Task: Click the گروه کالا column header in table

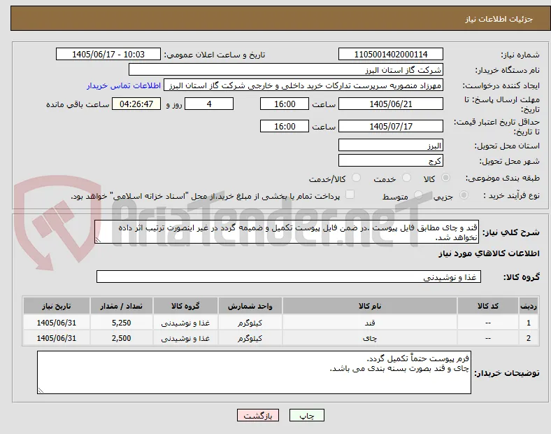Action: pyautogui.click(x=185, y=306)
